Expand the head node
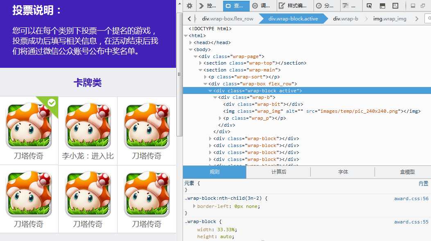 191,42
